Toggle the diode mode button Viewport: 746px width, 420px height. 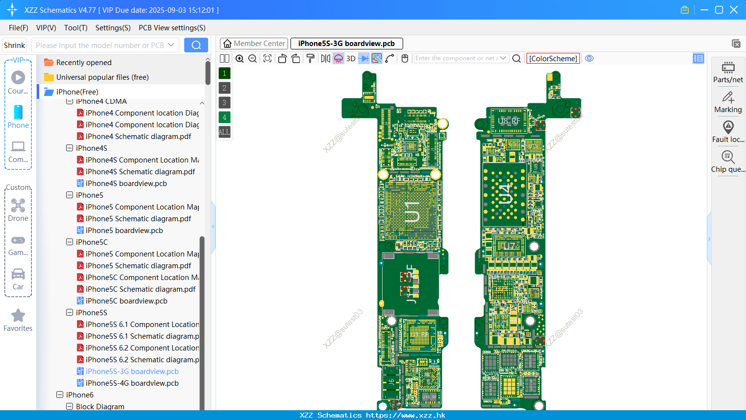(364, 58)
